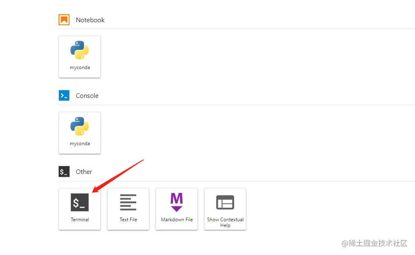Click the Markdown File label

(x=177, y=220)
